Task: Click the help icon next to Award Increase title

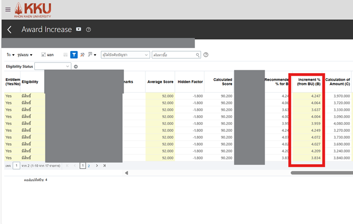Action: point(89,30)
